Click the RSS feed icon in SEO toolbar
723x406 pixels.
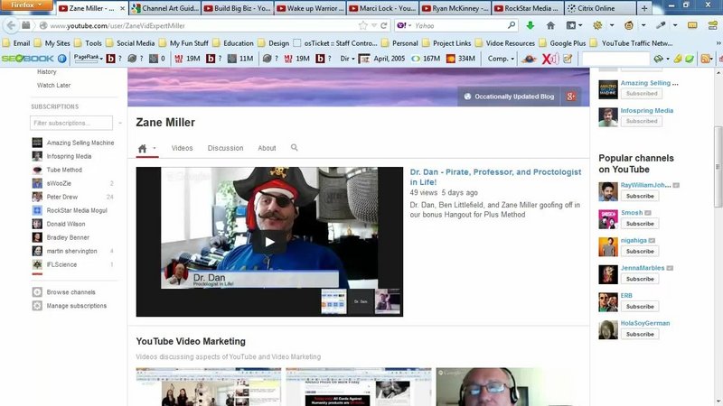click(x=706, y=59)
